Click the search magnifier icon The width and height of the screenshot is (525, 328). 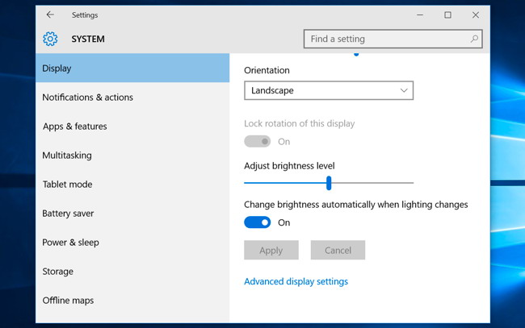coord(474,39)
